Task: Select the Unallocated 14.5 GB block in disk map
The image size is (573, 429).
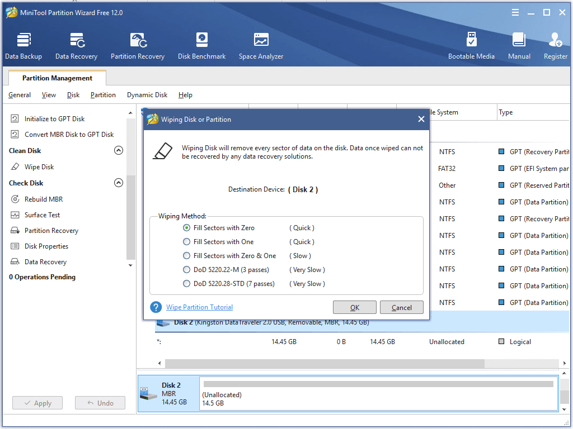Action: click(x=378, y=394)
